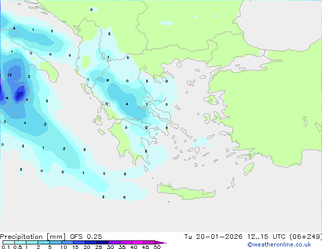The image size is (322, 249).
Task: Select the 2–5 mm legend color box
Action: (44, 242)
